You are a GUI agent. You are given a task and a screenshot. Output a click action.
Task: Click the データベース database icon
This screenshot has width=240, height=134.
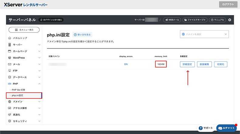tap(10, 77)
